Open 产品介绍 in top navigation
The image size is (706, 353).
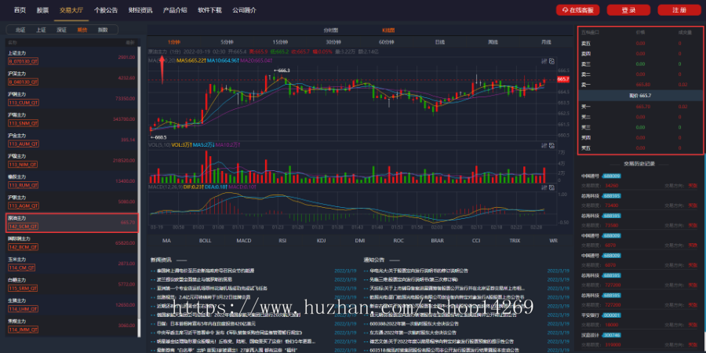tap(175, 10)
